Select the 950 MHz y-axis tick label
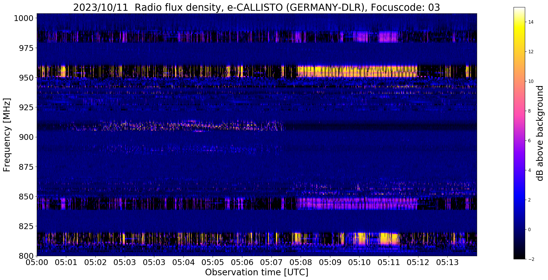Image resolution: width=548 pixels, height=280 pixels. (x=26, y=78)
